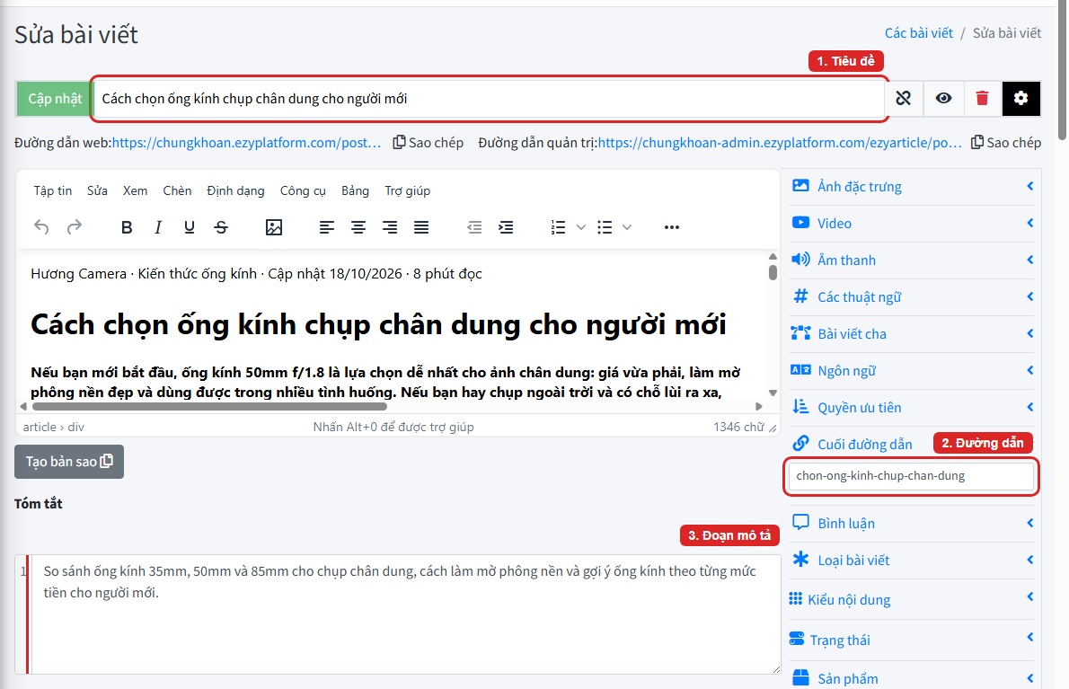
Task: Expand the Kiểu nội dung panel
Action: tap(912, 599)
